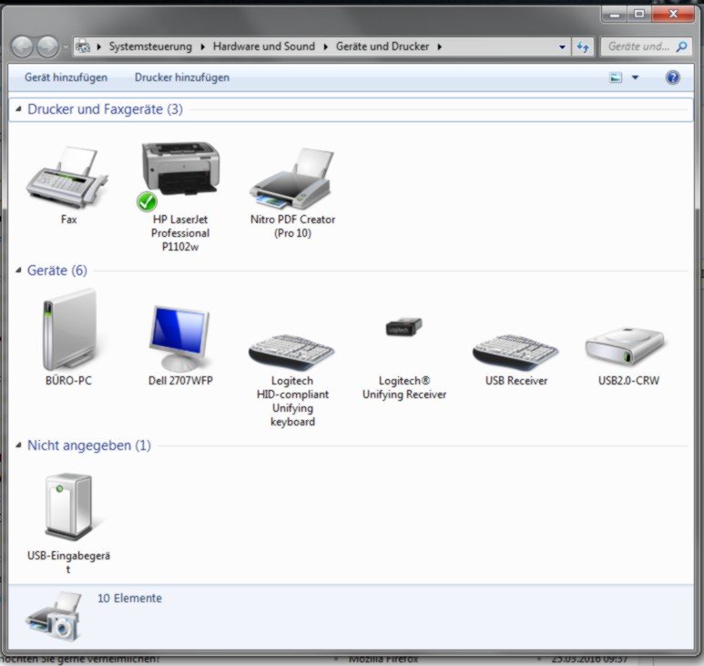Screen dimensions: 704x666
Task: Open the address bar history dropdown
Action: click(562, 46)
